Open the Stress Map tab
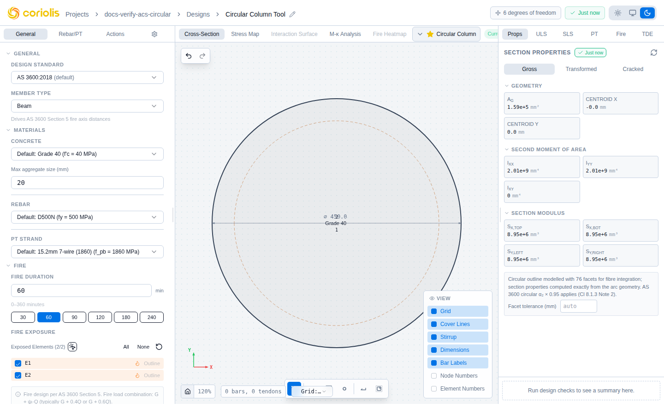Screen dimensions: 664x415 pos(245,34)
